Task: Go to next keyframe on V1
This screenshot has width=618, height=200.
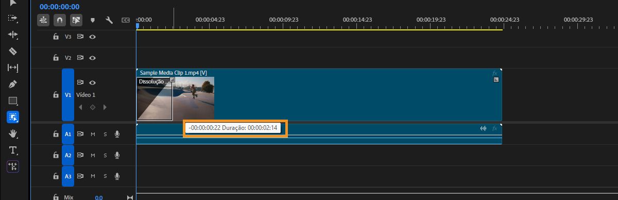Action: (x=105, y=107)
